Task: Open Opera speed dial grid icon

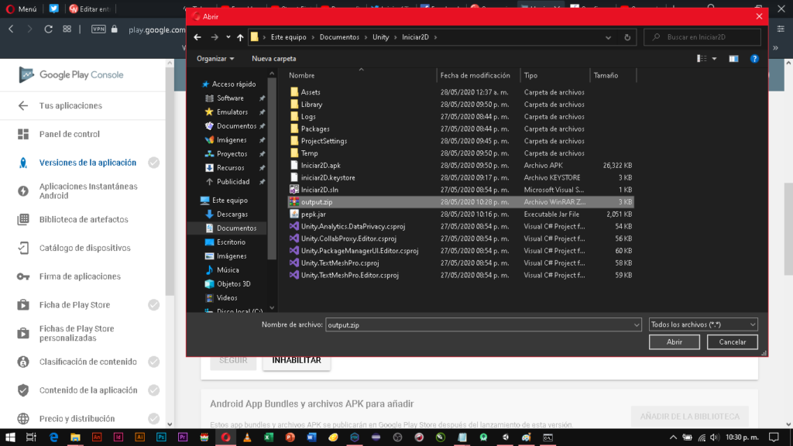Action: click(67, 29)
